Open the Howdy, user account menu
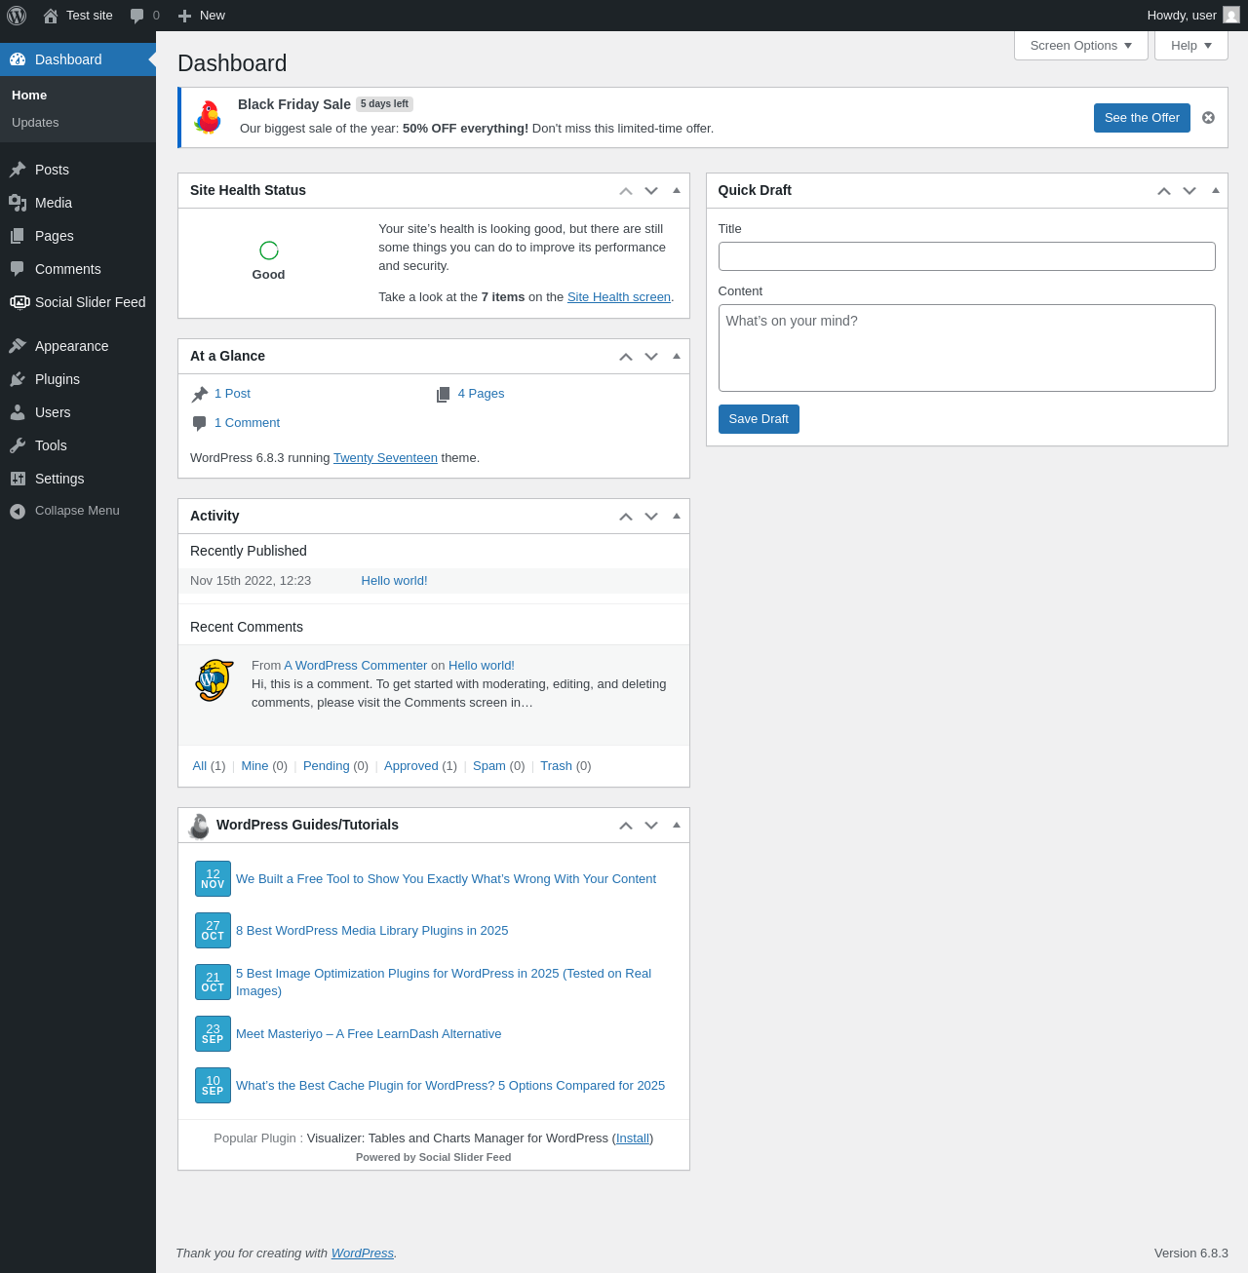Screen dimensions: 1248x1273 coord(1193,16)
